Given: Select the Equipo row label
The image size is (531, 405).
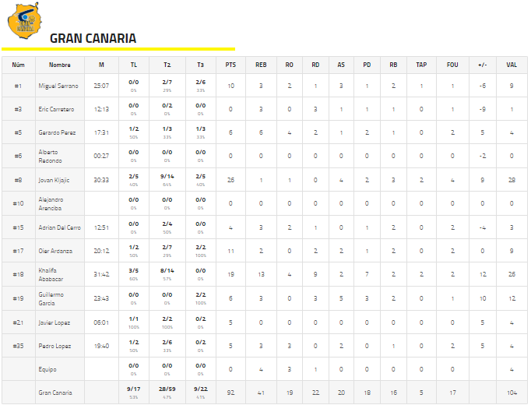Looking at the screenshot, I should (x=47, y=369).
